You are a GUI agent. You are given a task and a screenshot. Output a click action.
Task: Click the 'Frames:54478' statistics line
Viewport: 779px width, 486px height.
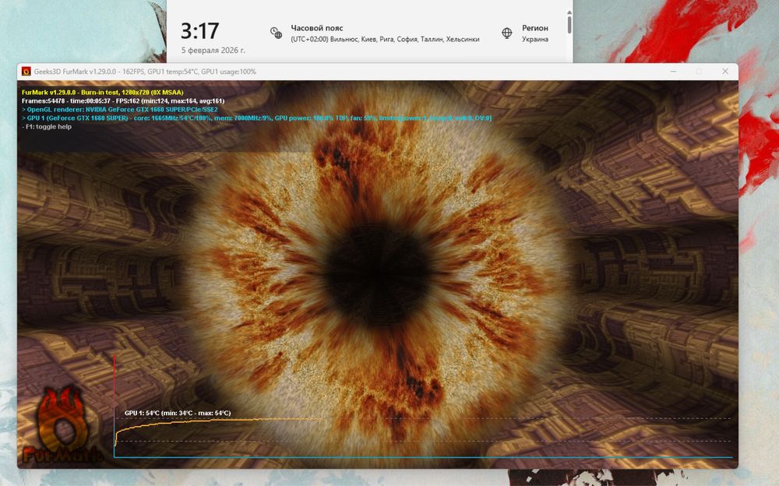[x=123, y=101]
